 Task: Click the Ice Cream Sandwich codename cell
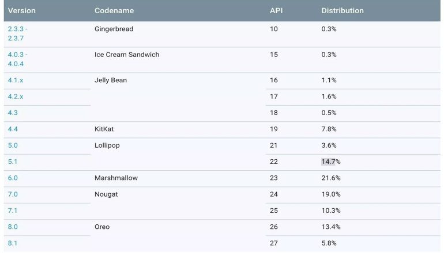coord(127,55)
